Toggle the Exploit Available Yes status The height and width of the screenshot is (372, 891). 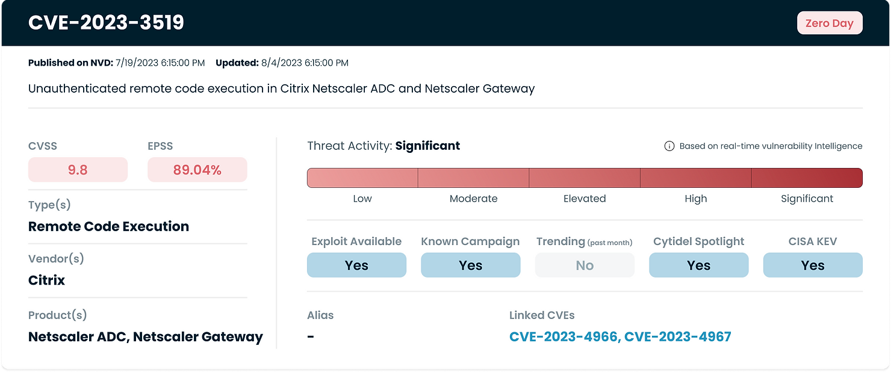click(x=356, y=265)
